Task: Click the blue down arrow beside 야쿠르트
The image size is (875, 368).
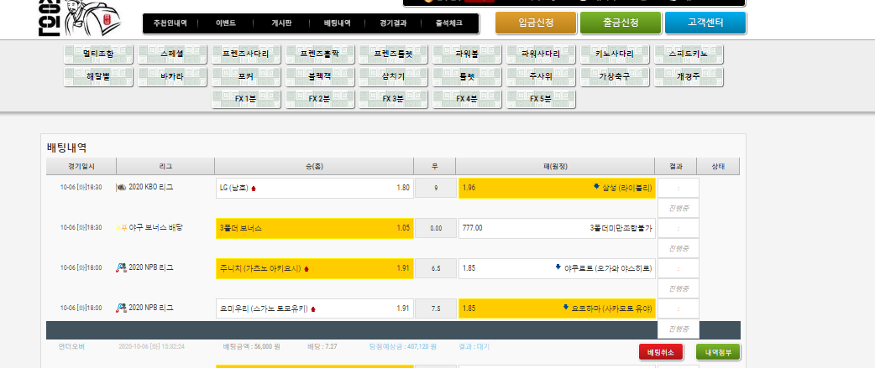Action: (x=558, y=268)
